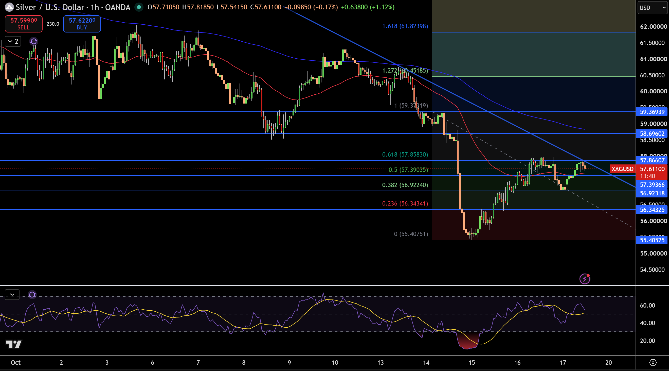Select the 0.236 (56.34341) Fibonacci label
Viewport: 669px width, 371px height.
point(405,203)
